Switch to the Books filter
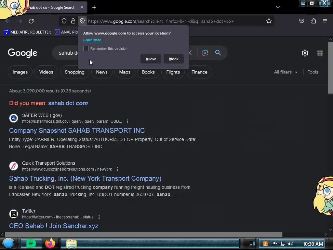333x250 pixels. [148, 72]
